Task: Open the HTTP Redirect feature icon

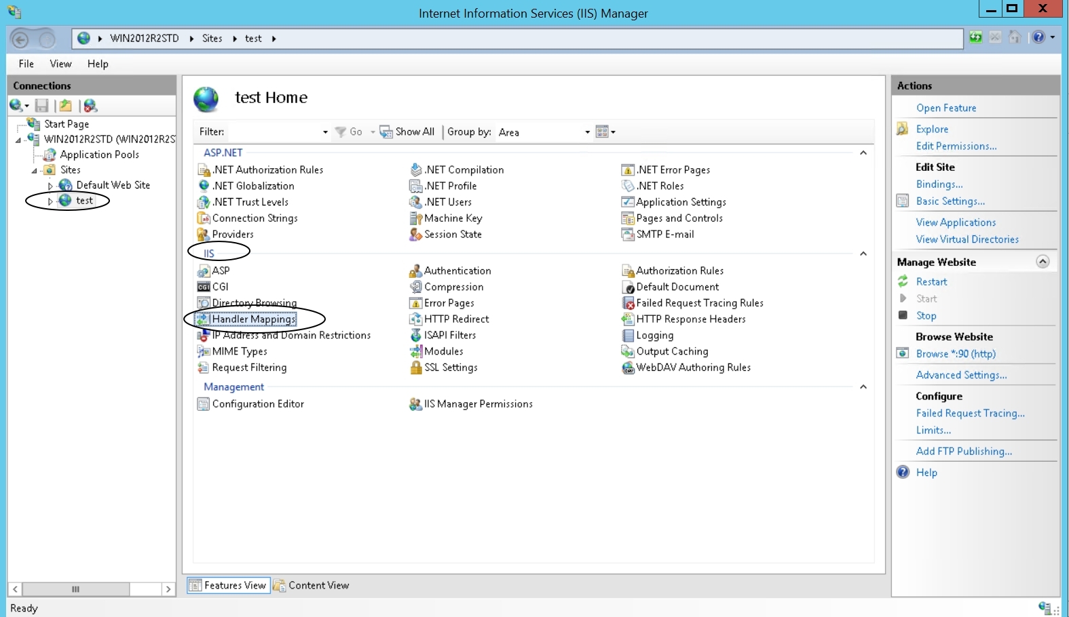Action: (x=416, y=319)
